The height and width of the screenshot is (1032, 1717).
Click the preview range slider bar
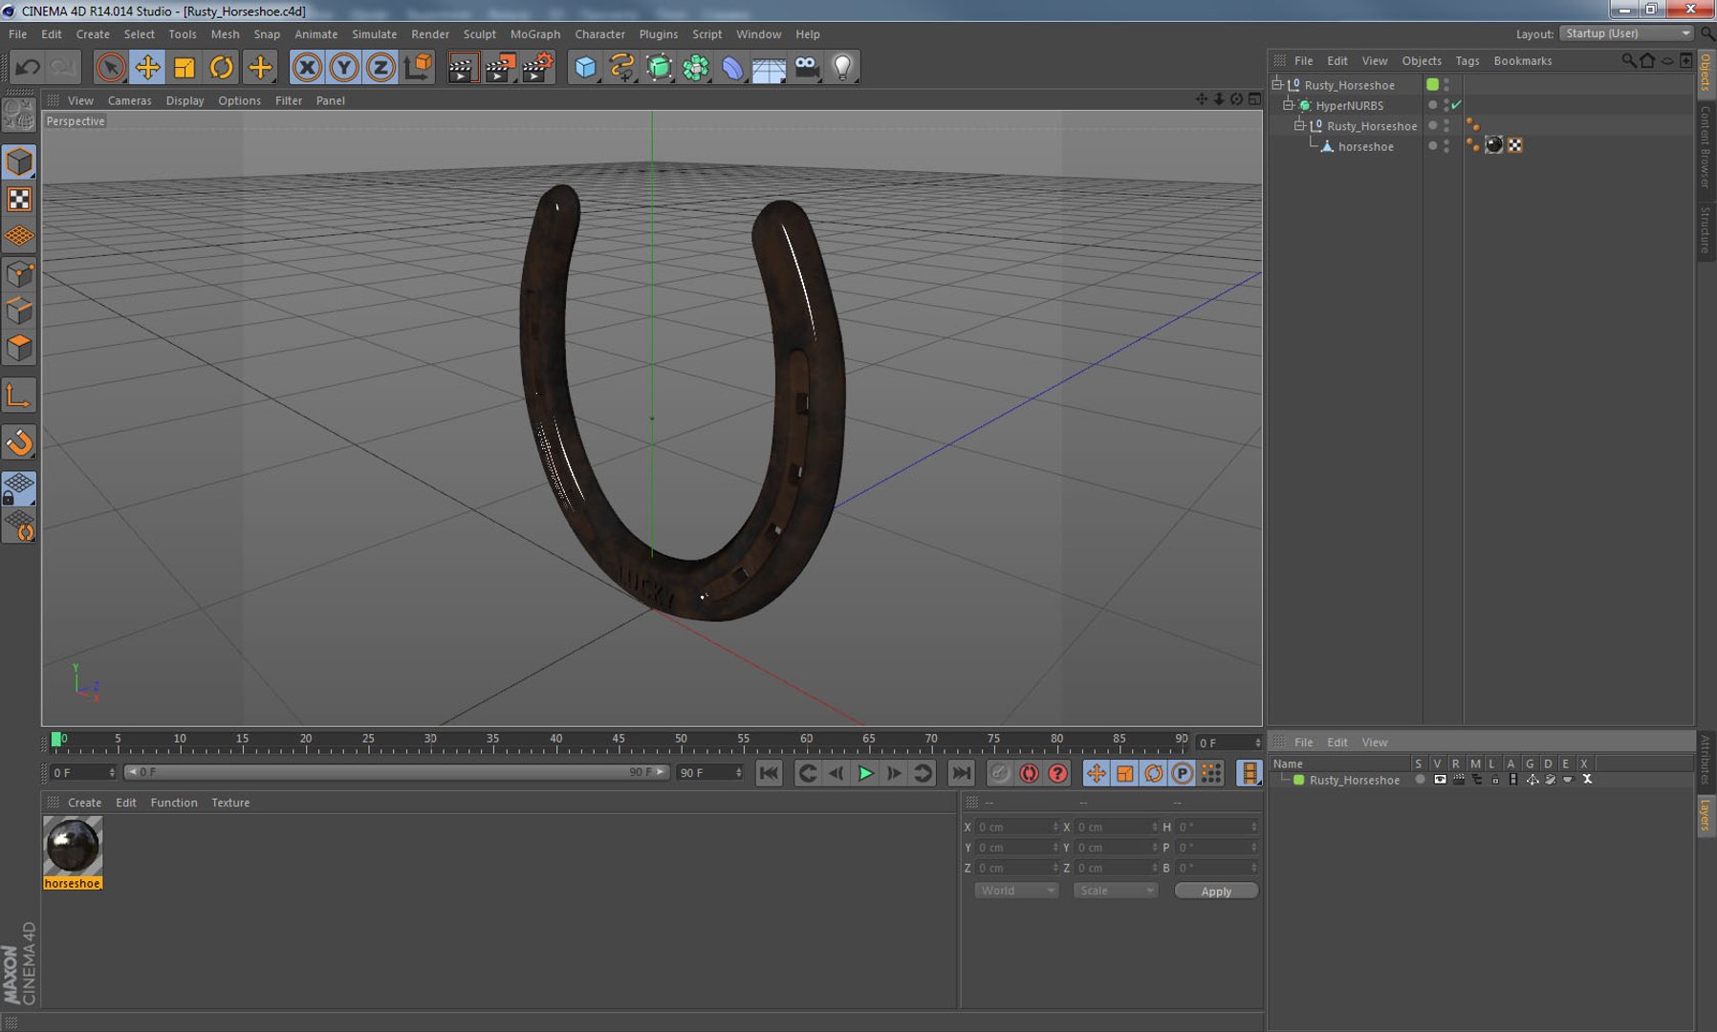(x=398, y=772)
